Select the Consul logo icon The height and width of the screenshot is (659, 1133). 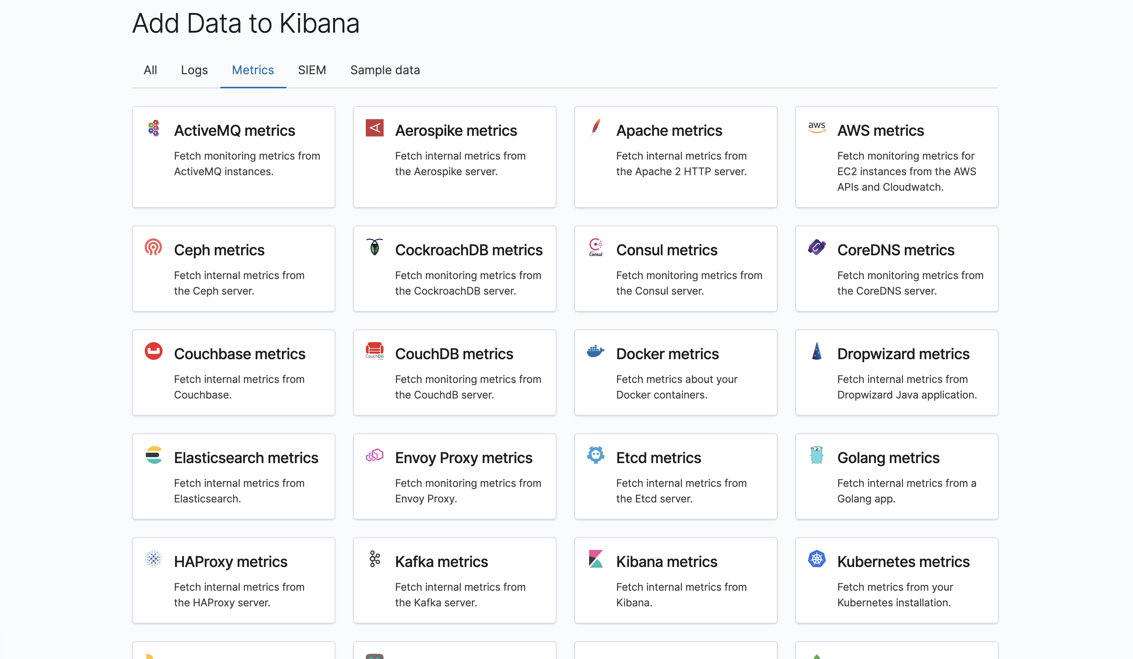click(596, 247)
